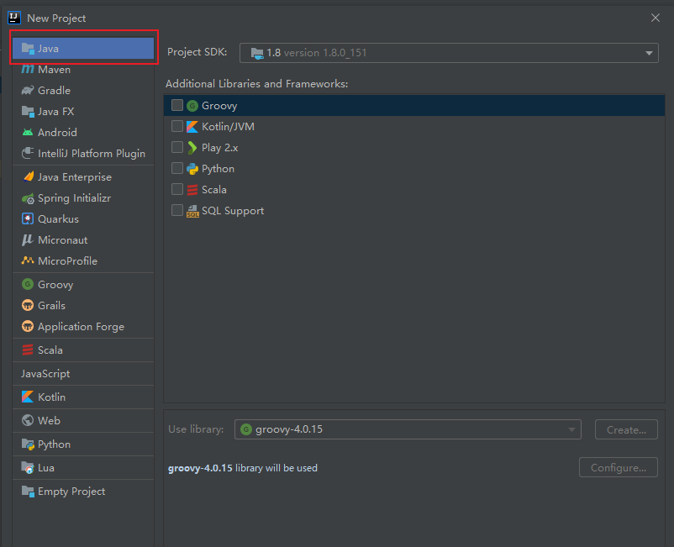The width and height of the screenshot is (674, 547).
Task: Check the SQL Support checkbox
Action: click(177, 210)
